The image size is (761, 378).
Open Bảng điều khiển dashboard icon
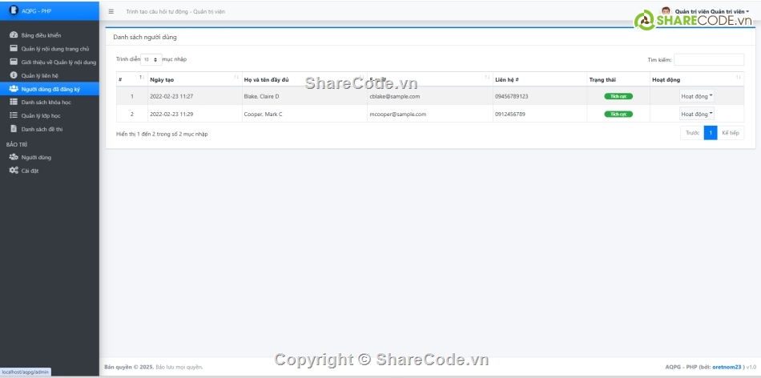point(14,35)
